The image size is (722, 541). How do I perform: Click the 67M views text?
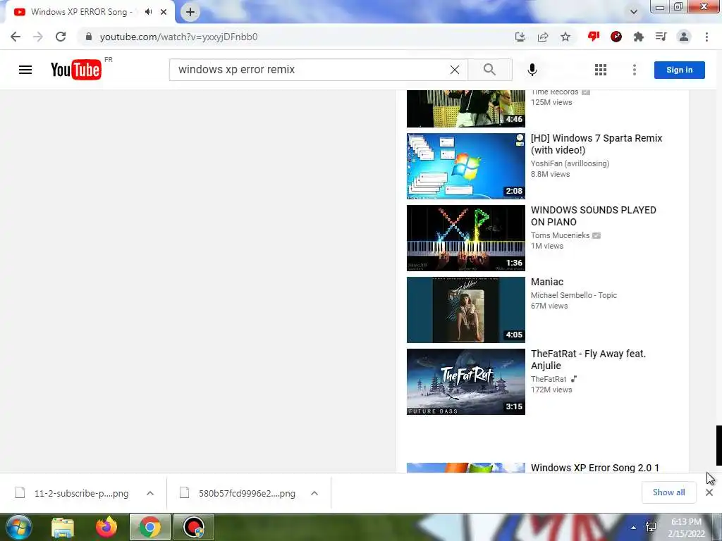(x=549, y=306)
